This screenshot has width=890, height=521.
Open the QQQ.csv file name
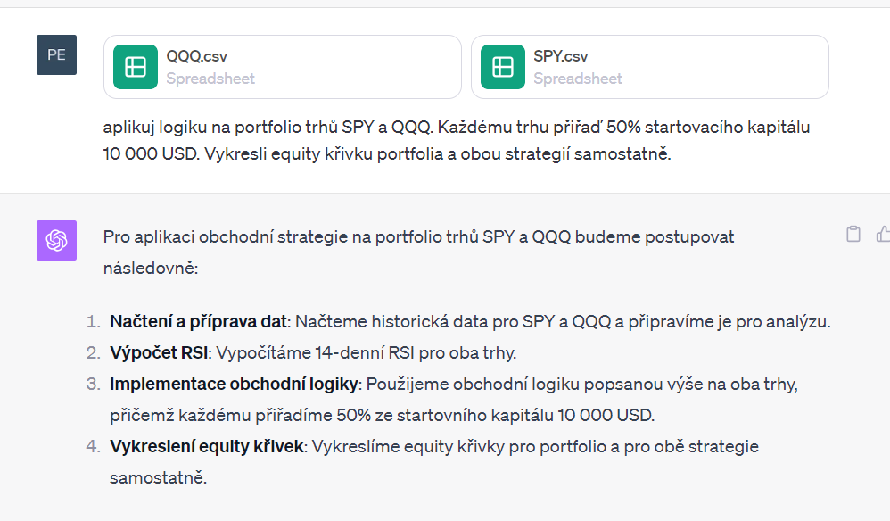pyautogui.click(x=196, y=56)
